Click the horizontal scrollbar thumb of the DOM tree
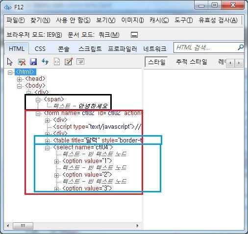This screenshot has height=234, width=248. (23, 226)
